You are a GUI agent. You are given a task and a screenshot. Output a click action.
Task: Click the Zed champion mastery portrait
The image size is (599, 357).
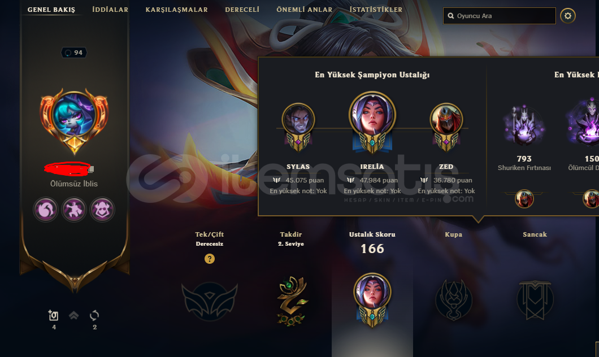(x=446, y=120)
